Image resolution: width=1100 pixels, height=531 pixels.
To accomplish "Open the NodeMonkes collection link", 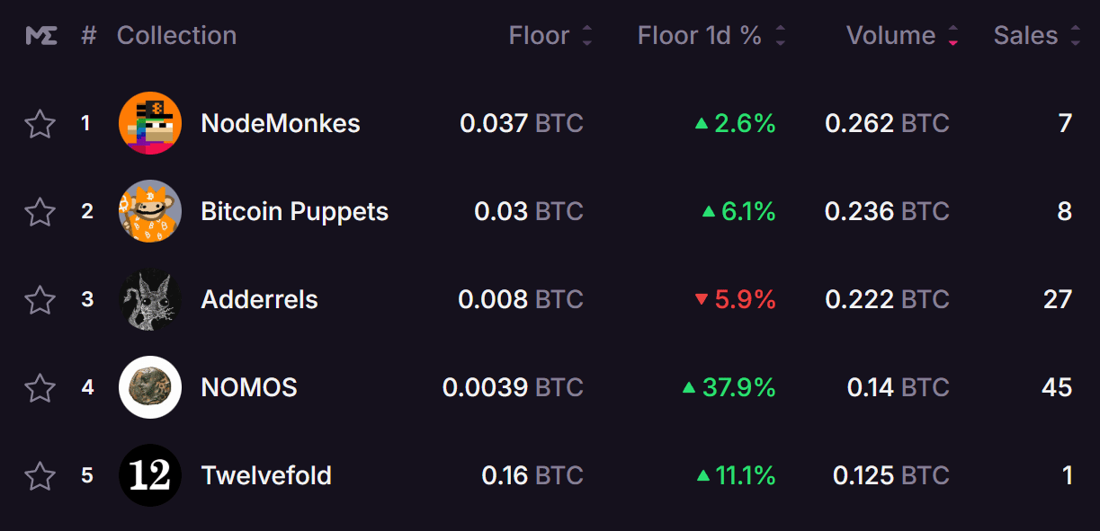I will click(281, 123).
